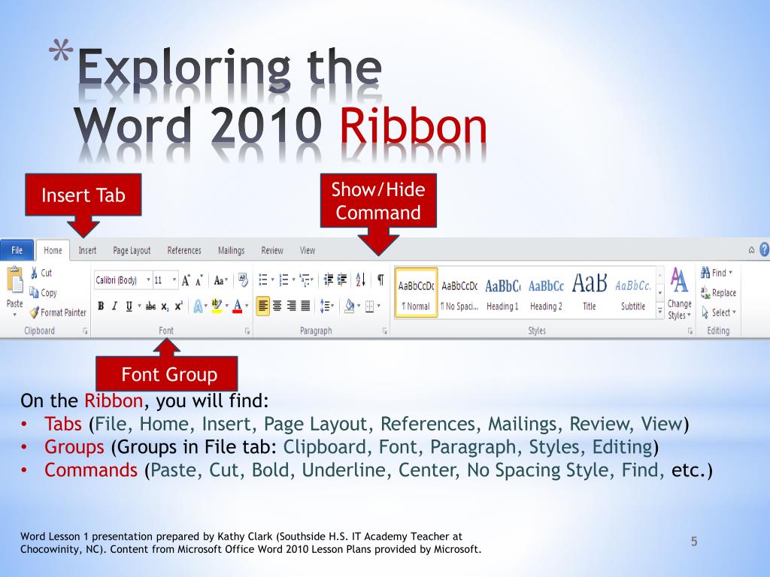Grow font size with large A icon
The width and height of the screenshot is (770, 577).
pos(186,280)
